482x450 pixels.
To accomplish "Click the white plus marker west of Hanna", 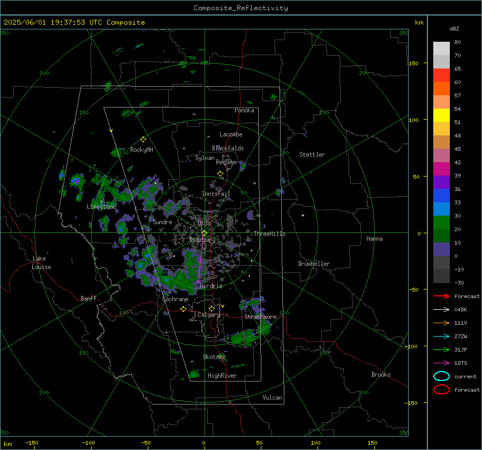I will tap(303, 215).
